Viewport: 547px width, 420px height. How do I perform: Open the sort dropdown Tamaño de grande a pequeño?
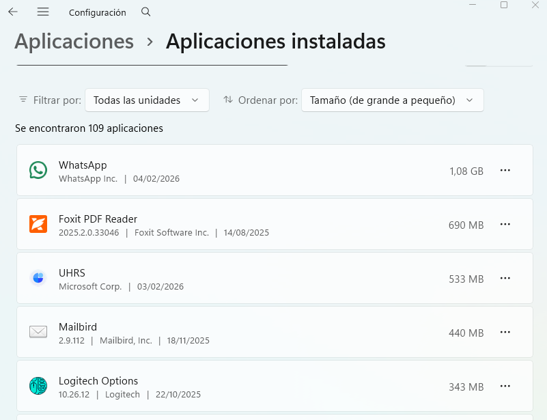pos(392,100)
